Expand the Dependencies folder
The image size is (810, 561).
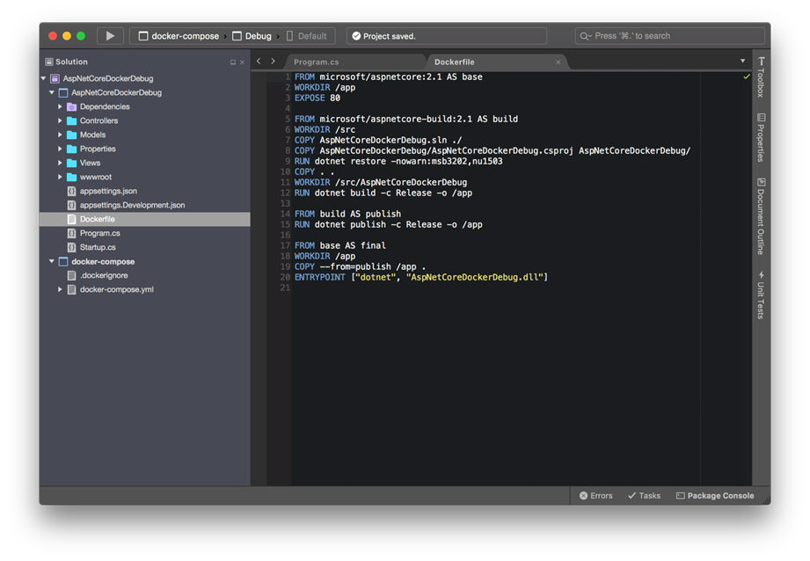click(x=60, y=106)
